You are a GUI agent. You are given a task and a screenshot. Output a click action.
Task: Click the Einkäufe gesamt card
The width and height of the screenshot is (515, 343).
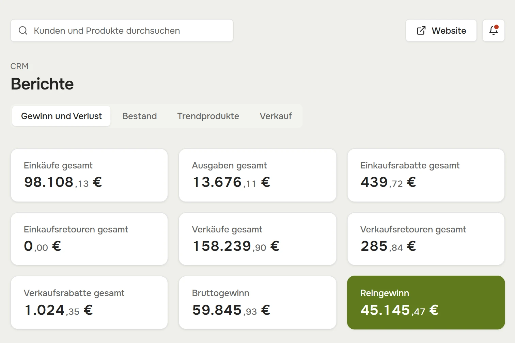pos(89,175)
